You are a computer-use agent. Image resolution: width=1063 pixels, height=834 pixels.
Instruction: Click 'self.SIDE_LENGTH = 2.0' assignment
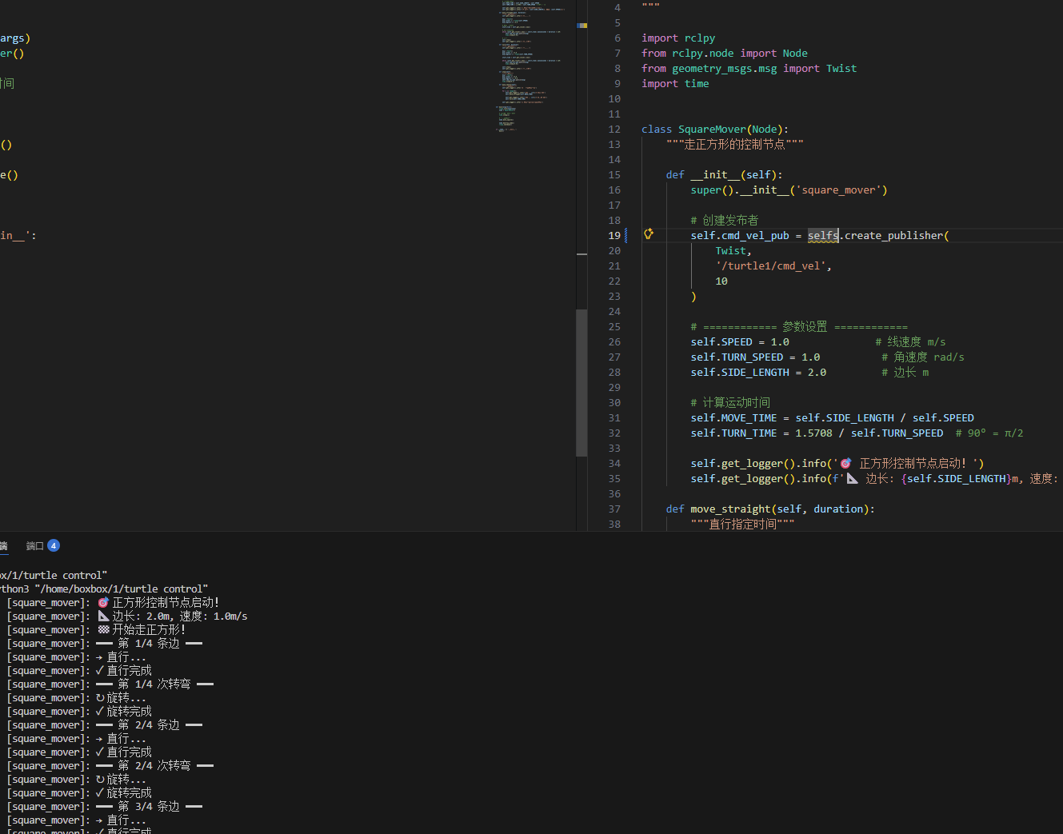pos(758,373)
